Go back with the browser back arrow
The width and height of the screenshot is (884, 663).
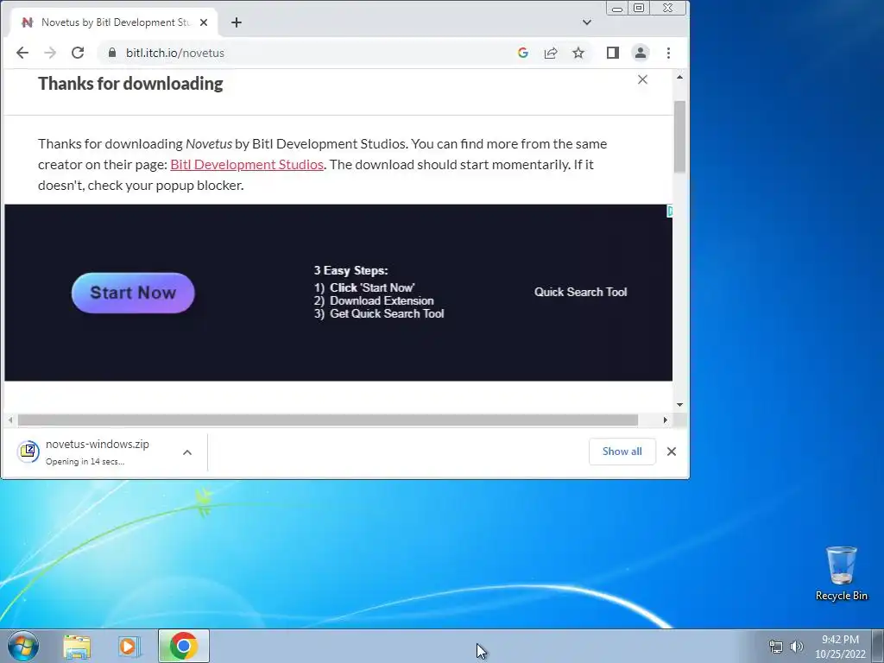pyautogui.click(x=22, y=53)
